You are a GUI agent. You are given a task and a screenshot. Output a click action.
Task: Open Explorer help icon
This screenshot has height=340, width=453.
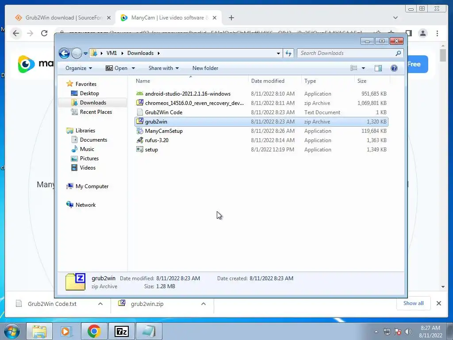(x=394, y=68)
